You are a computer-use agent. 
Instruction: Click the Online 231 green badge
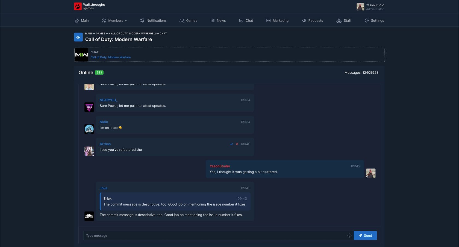[99, 73]
